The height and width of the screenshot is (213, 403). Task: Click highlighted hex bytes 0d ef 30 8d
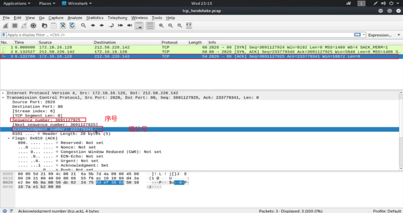pyautogui.click(x=110, y=182)
